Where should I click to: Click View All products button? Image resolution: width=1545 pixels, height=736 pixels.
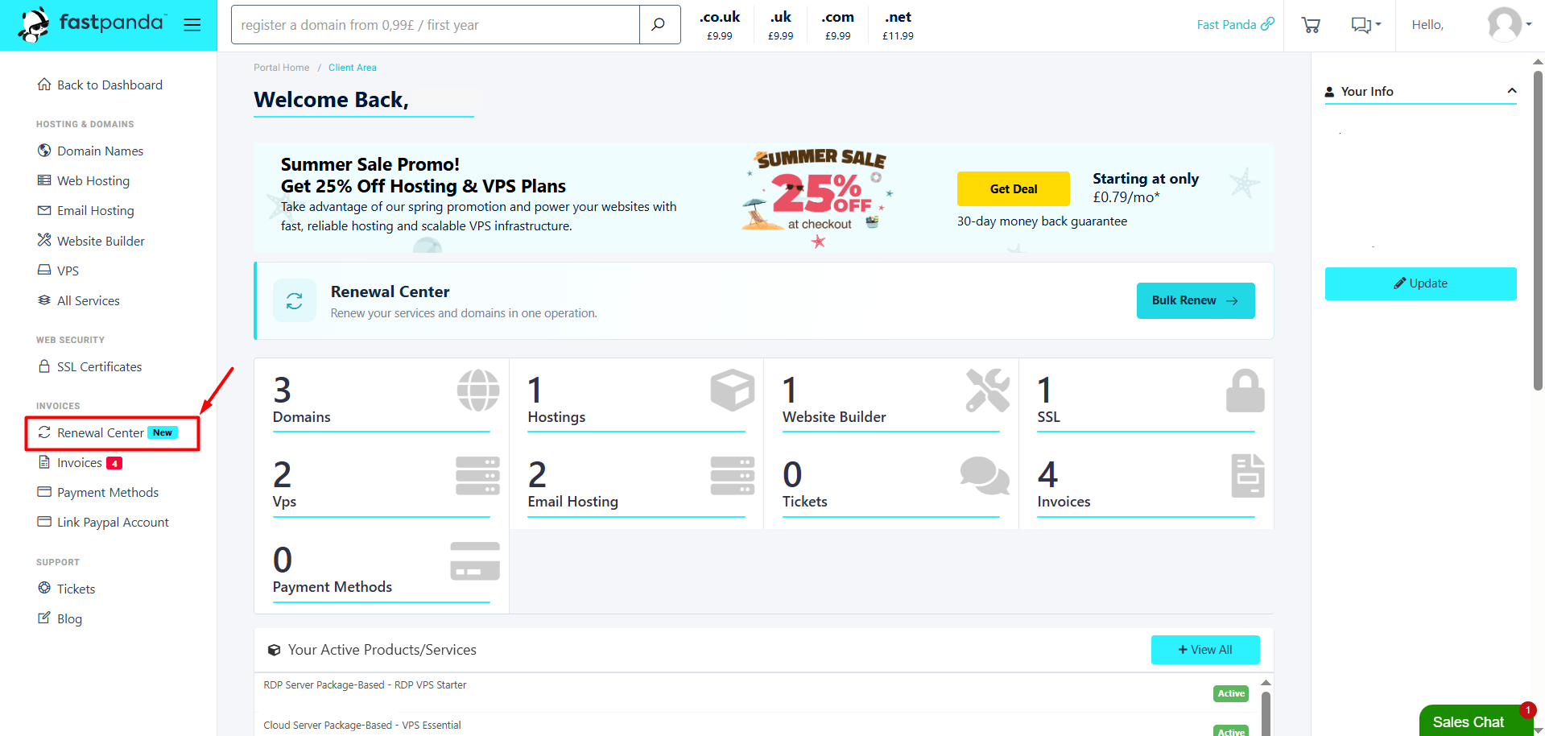(1205, 650)
